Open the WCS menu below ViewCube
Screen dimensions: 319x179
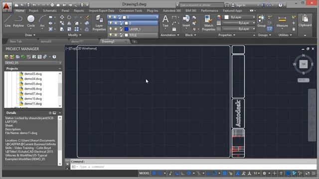(304, 80)
